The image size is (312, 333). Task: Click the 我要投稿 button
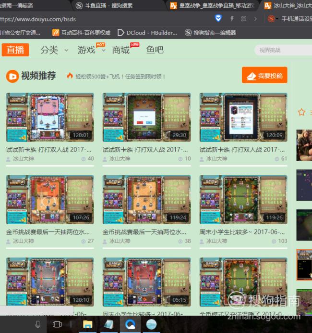click(264, 75)
